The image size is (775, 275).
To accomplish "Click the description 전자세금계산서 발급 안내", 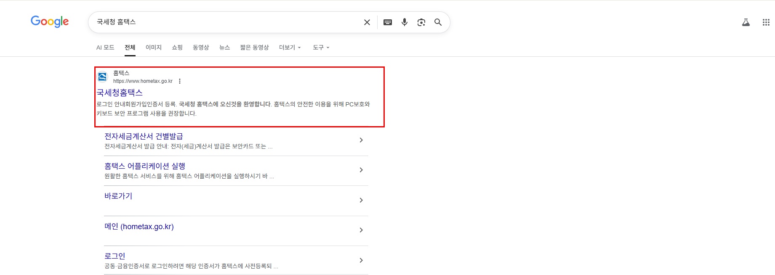I will pos(188,146).
